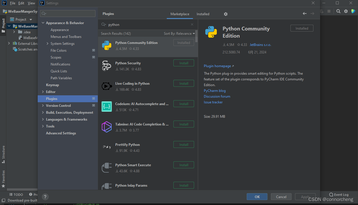
Task: Open Sort By Relevance dropdown
Action: pyautogui.click(x=179, y=34)
